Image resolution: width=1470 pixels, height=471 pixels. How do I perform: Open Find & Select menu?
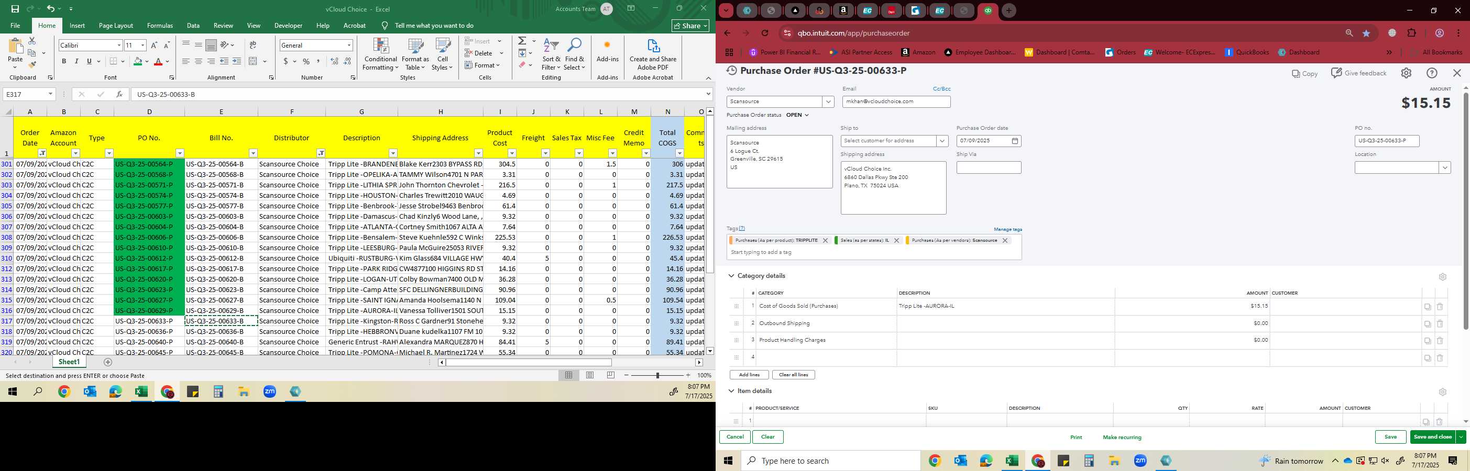click(575, 54)
